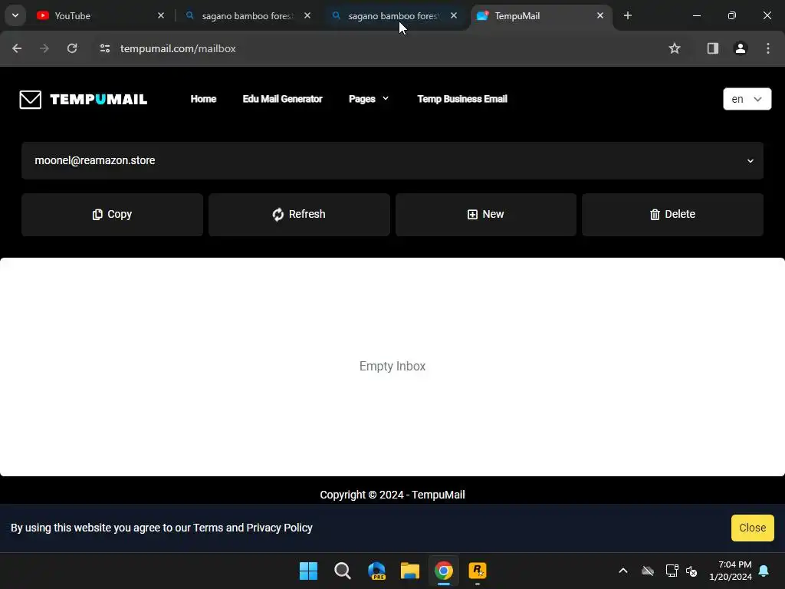Bookmark this page with the star
Screen dimensions: 785x589
tap(675, 48)
